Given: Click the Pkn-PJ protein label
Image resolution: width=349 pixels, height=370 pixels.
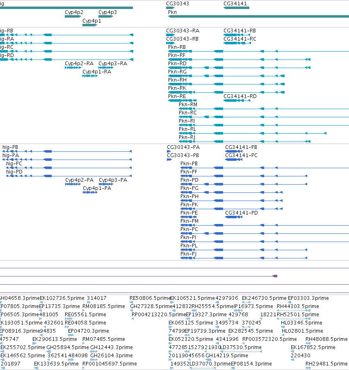Looking at the screenshot, I should pos(188,254).
